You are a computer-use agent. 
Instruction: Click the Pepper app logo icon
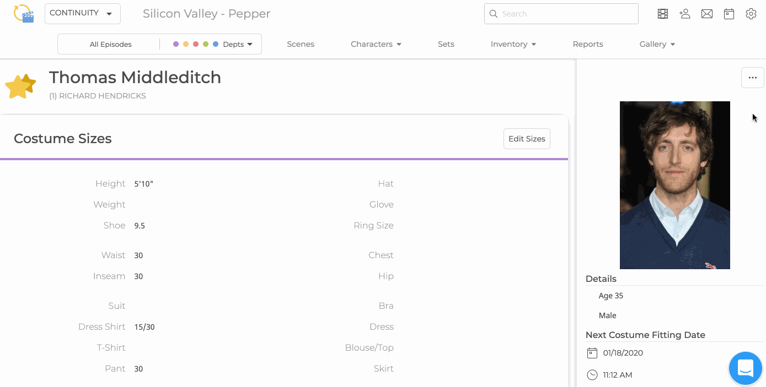(24, 13)
